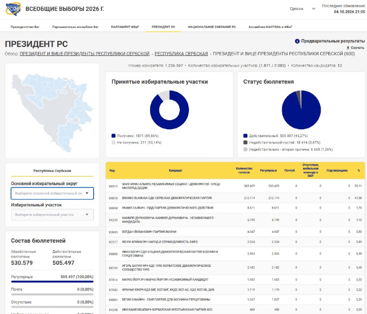367x314 pixels.
Task: Click the Принятые избирательные участки donut chart
Action: [169, 110]
